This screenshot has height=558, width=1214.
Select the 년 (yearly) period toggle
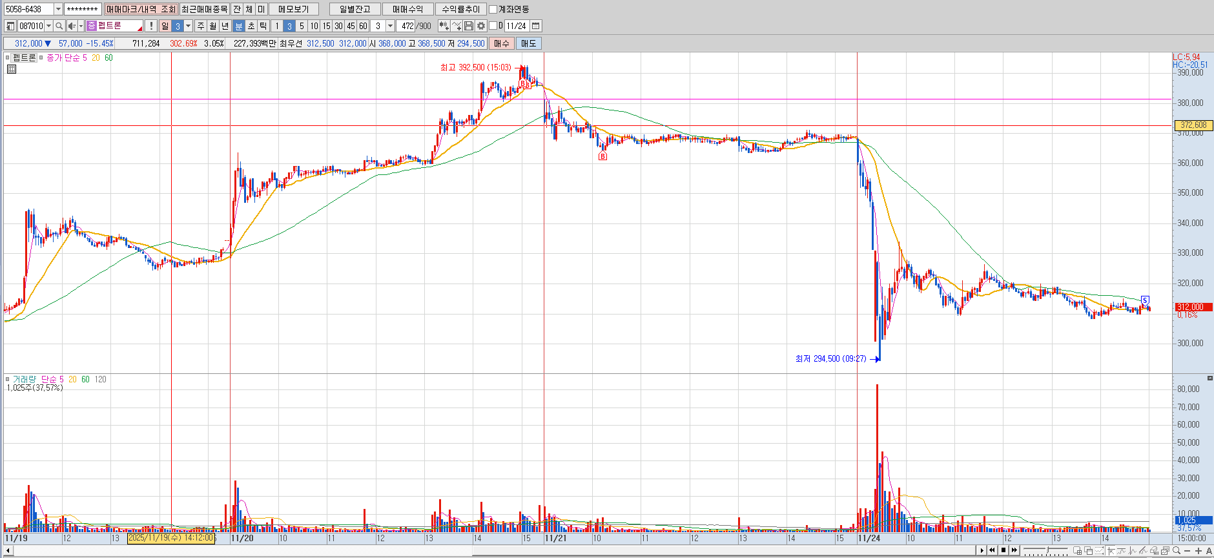click(225, 26)
